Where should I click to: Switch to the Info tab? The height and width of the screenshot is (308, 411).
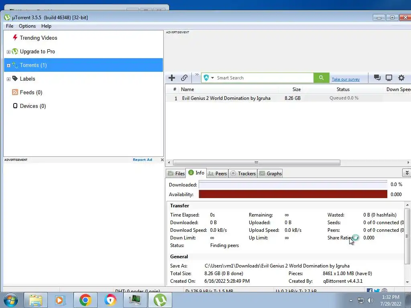pos(196,173)
